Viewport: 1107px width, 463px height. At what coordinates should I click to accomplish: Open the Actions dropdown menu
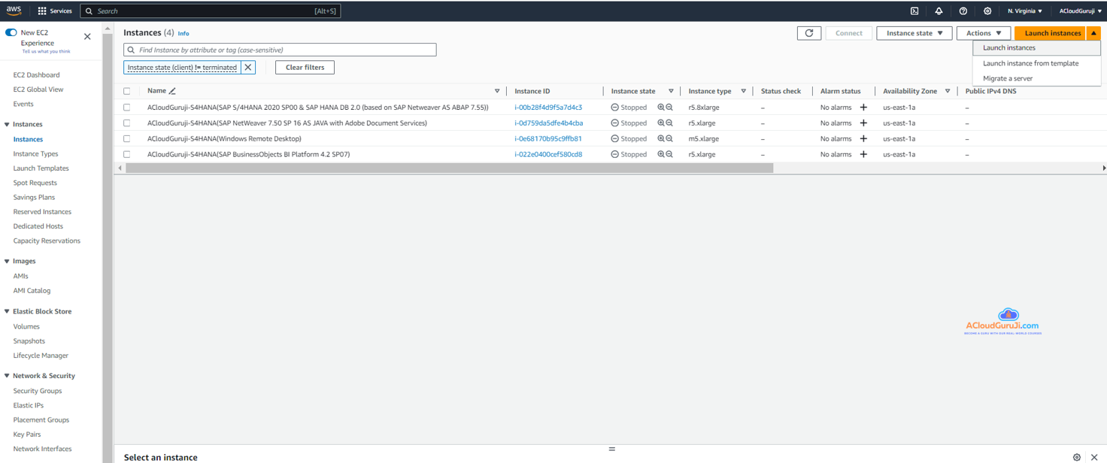point(983,33)
